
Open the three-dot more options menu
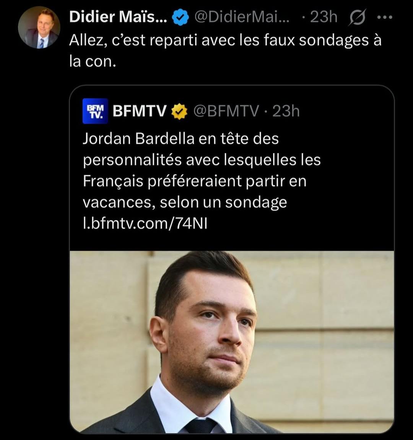click(385, 17)
